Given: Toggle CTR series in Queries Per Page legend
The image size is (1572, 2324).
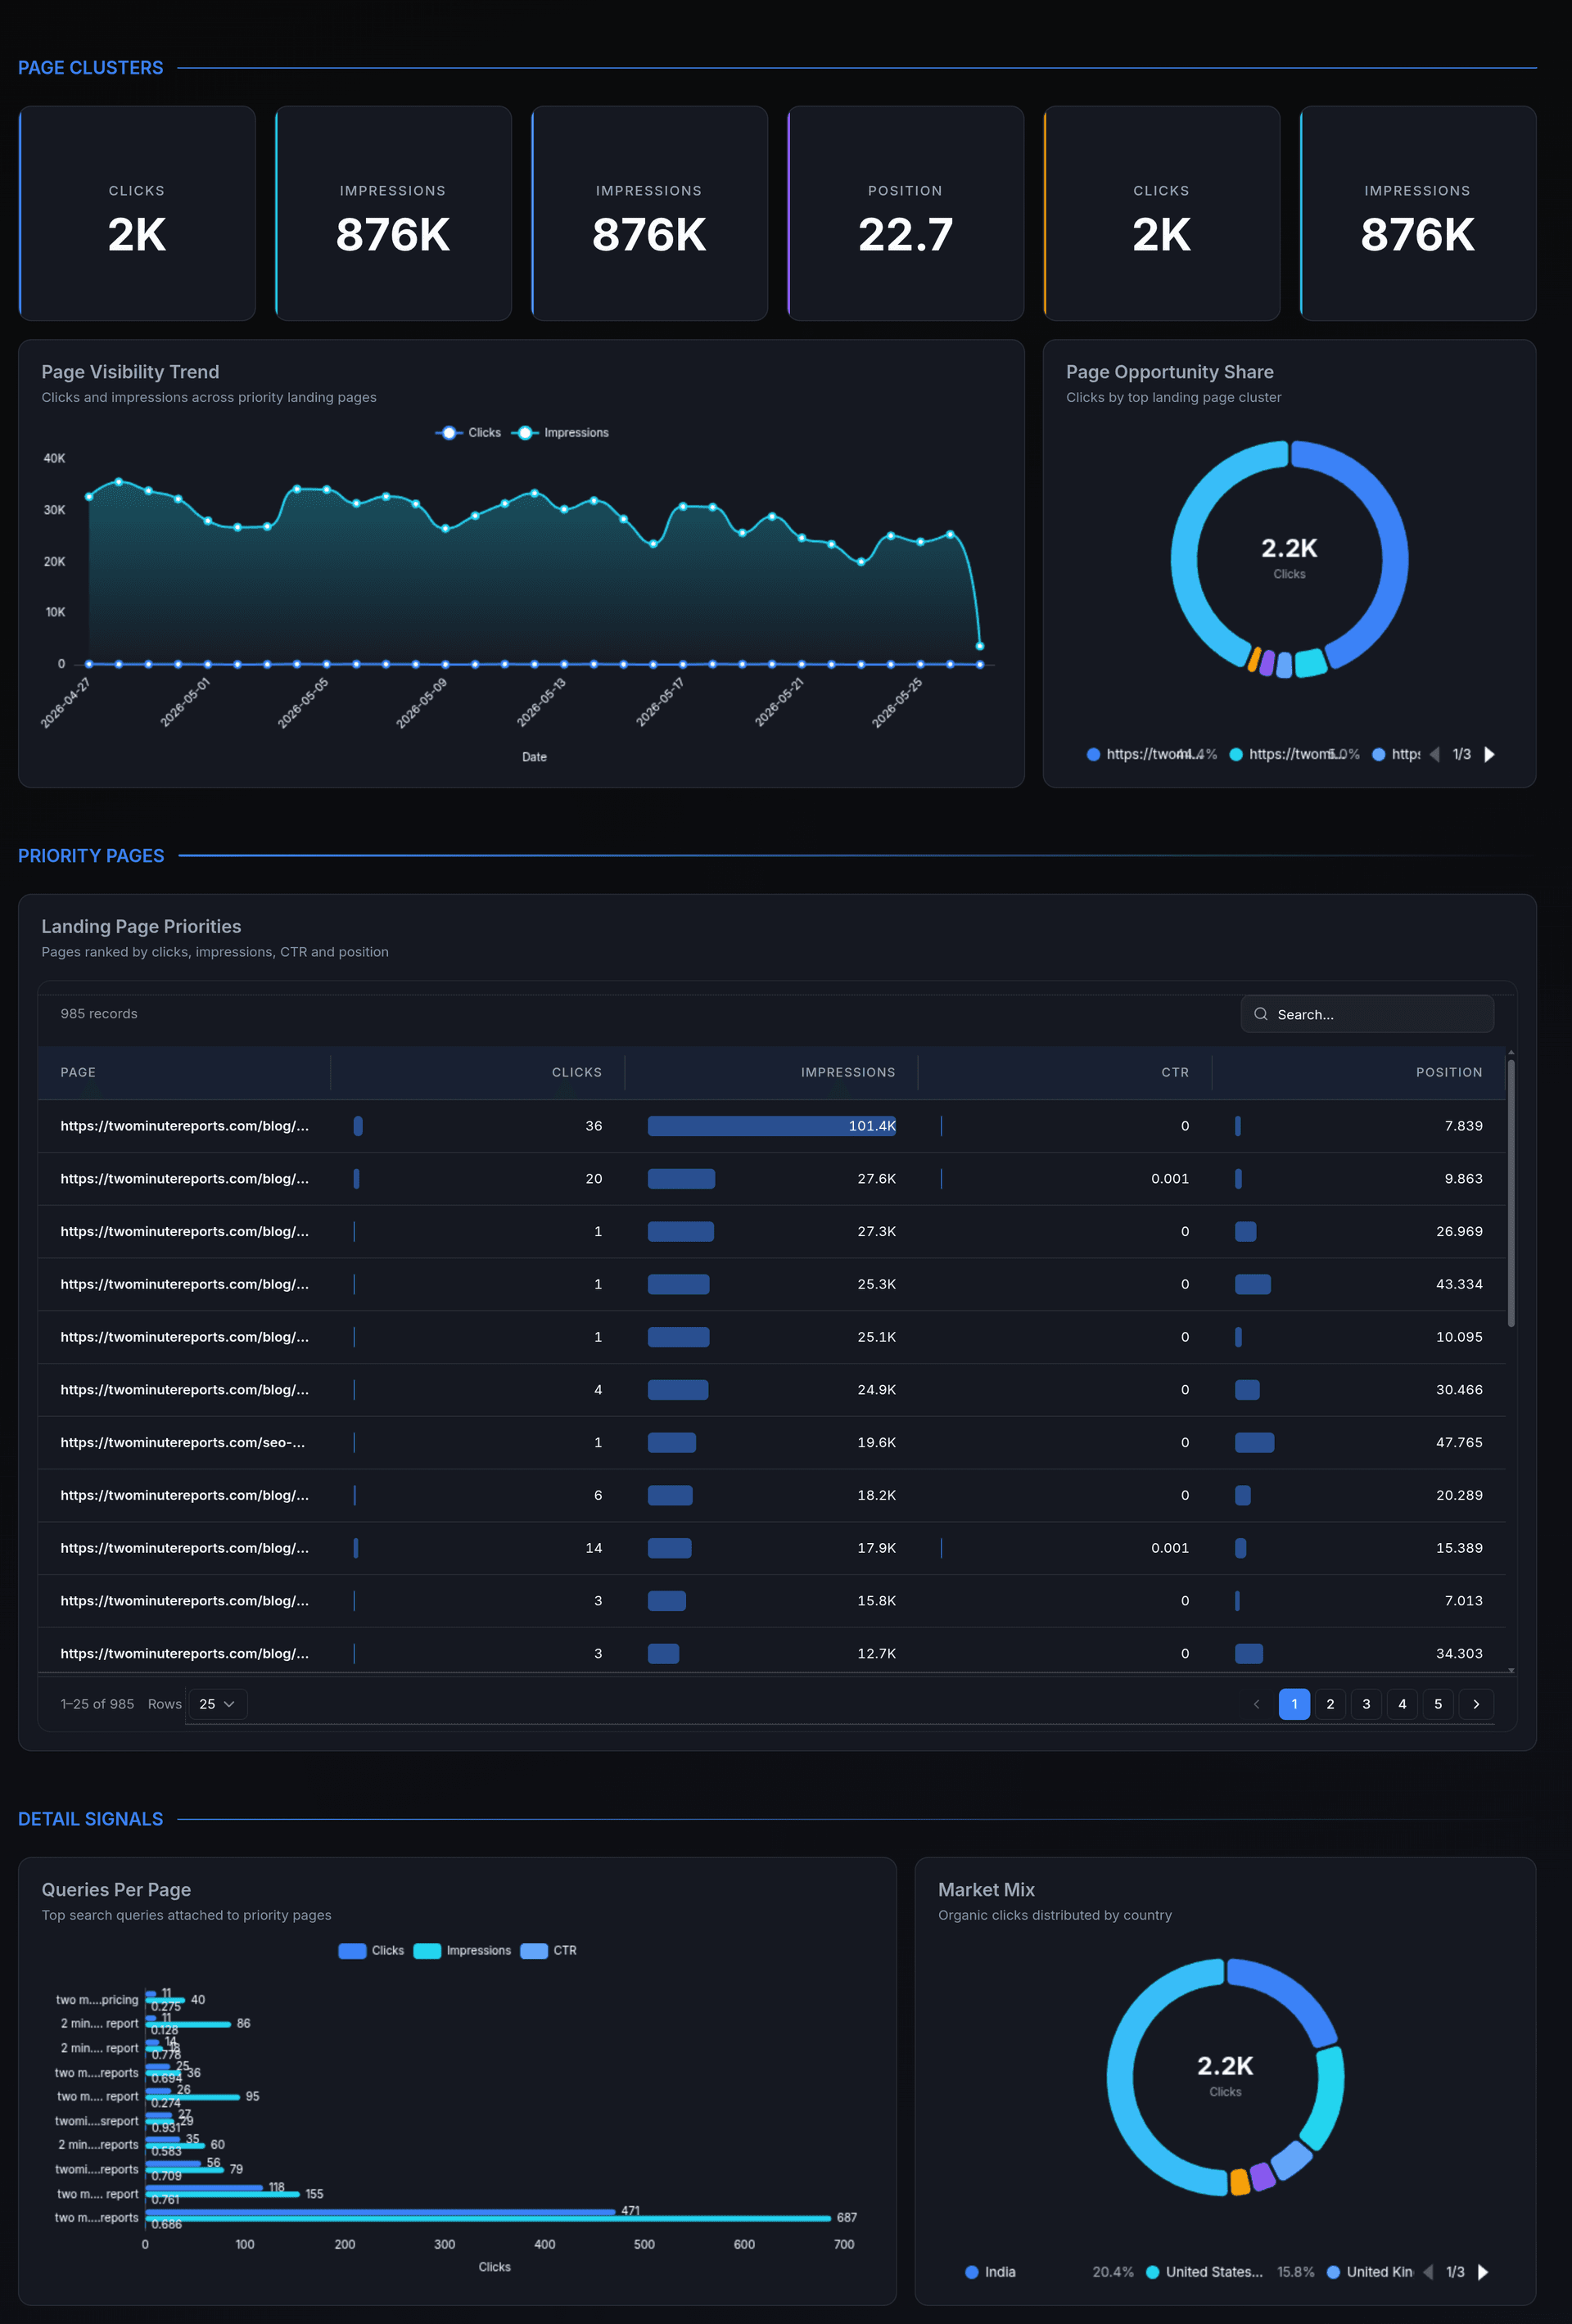Looking at the screenshot, I should click(549, 1951).
